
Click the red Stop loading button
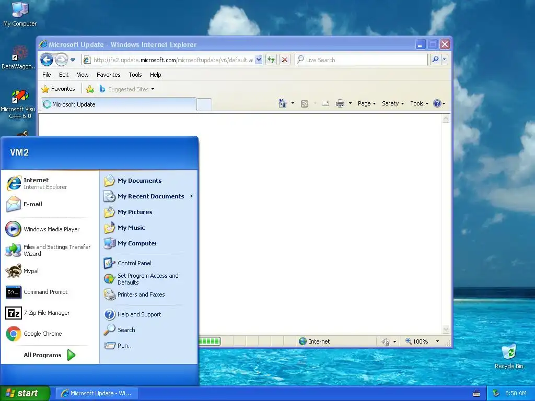[285, 60]
